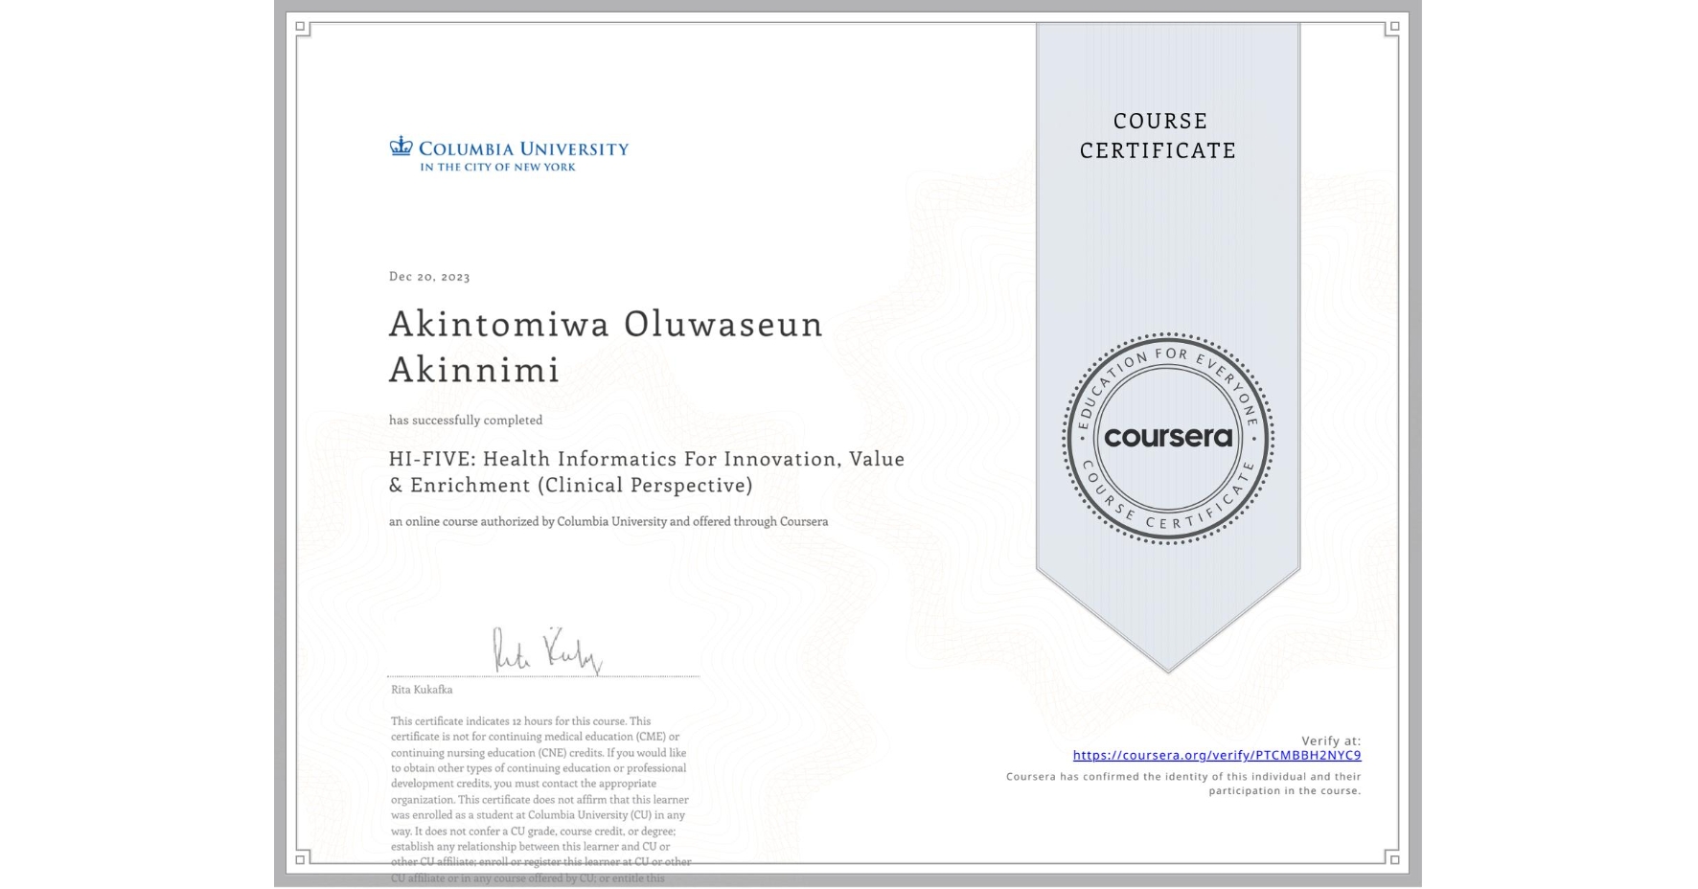Click the certificate hours disclaimer paragraph
Viewport: 1698px width, 889px height.
[x=540, y=801]
